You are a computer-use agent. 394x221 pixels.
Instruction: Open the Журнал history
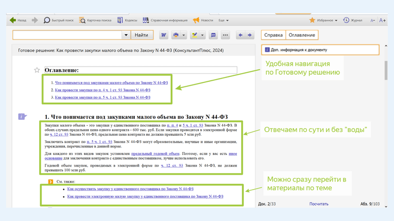point(353,20)
